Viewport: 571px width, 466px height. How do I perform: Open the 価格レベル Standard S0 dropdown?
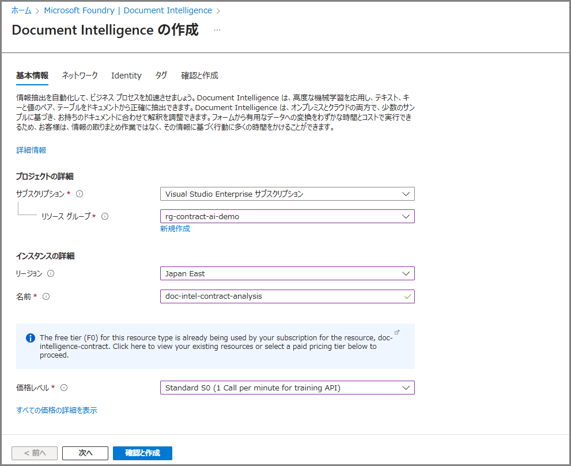pos(287,388)
